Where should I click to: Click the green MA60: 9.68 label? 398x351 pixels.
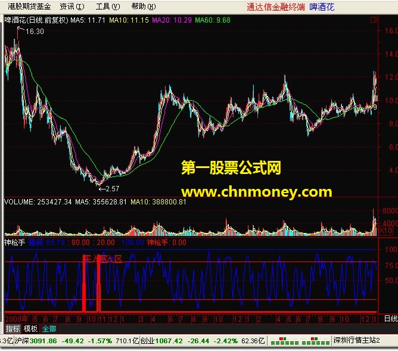(x=213, y=20)
